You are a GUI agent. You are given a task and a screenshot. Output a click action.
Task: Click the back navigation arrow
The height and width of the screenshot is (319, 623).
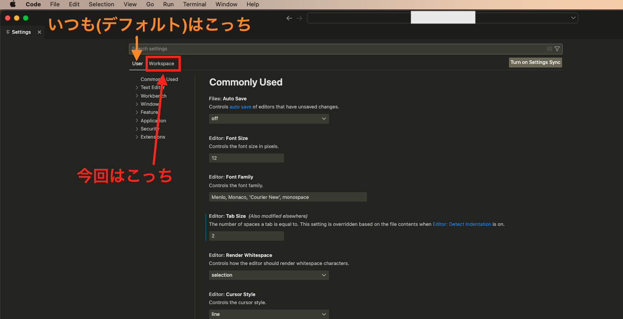pyautogui.click(x=289, y=18)
